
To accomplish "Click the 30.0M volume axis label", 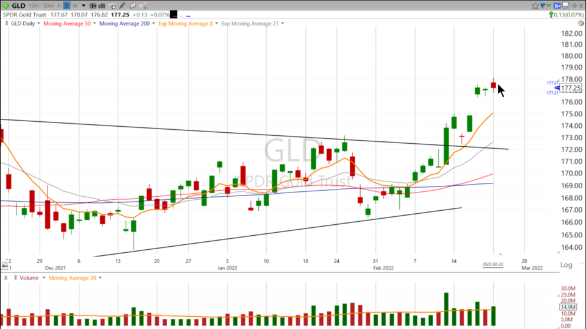I will point(568,288).
